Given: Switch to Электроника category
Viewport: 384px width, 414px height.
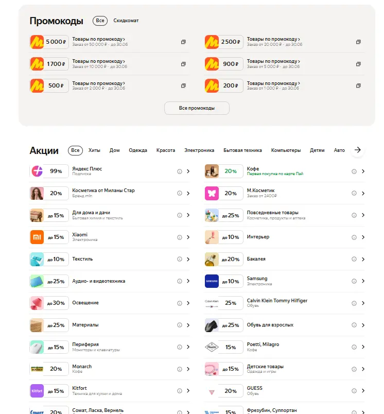Looking at the screenshot, I should tap(199, 150).
